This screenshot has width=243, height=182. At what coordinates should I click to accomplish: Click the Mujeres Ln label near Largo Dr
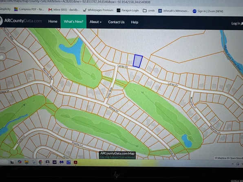coord(193,102)
